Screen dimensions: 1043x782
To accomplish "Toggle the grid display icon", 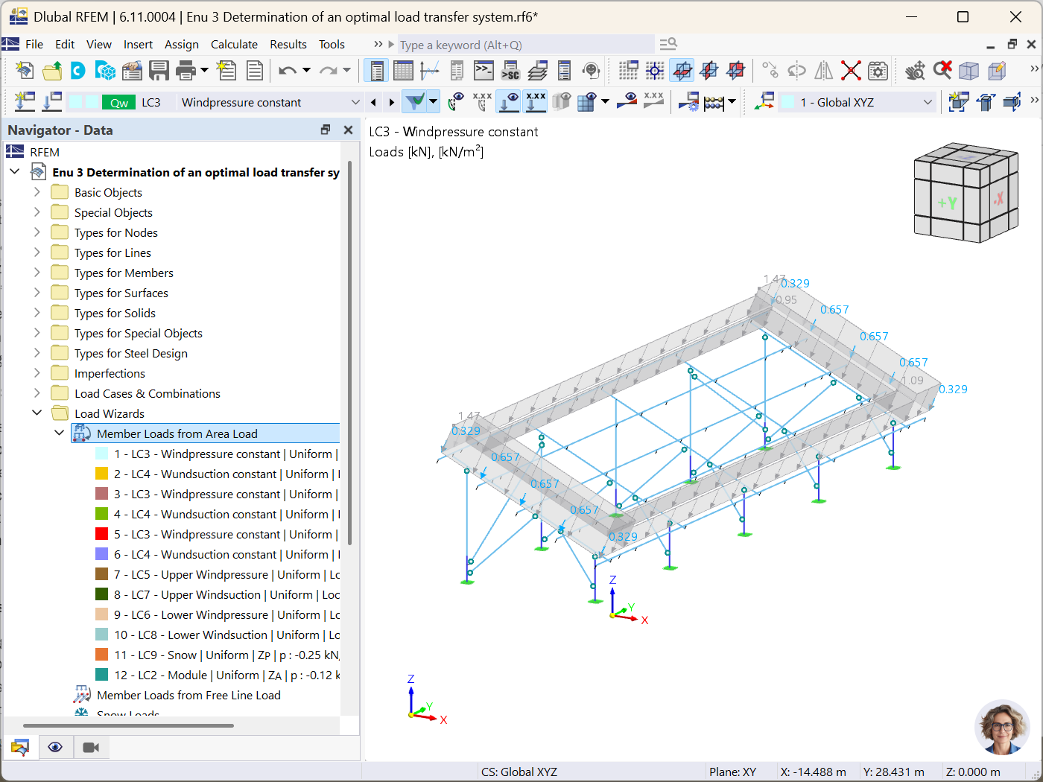I will [x=628, y=70].
